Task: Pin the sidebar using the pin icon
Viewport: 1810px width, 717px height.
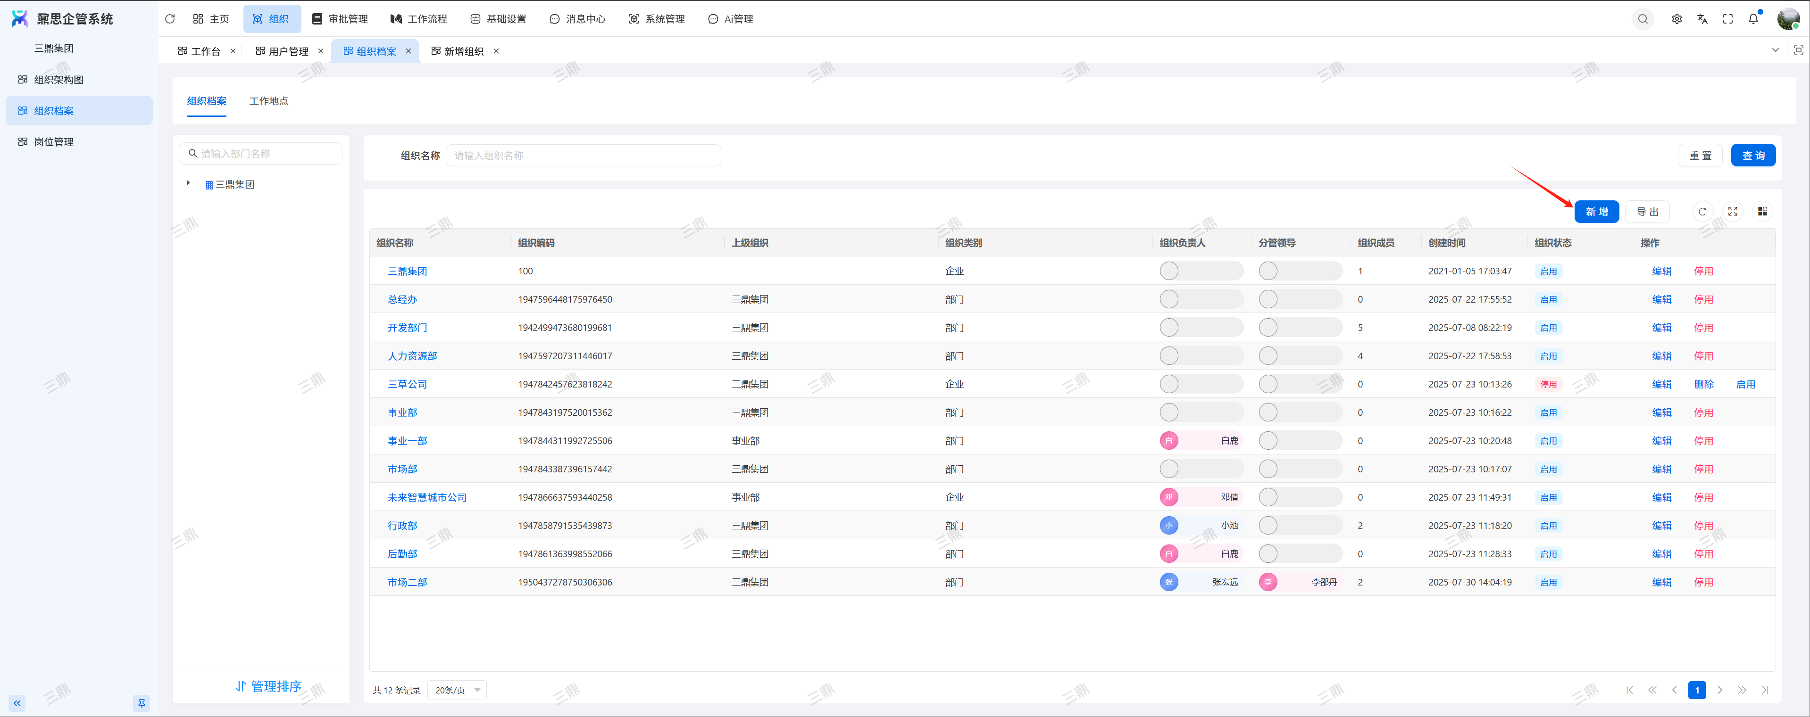Action: click(x=141, y=703)
